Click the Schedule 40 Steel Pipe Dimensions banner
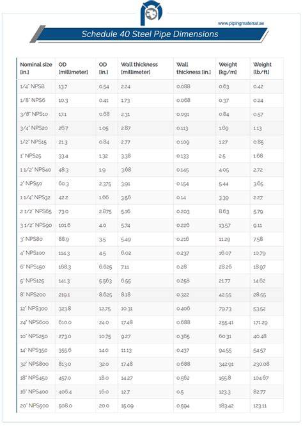 click(150, 34)
